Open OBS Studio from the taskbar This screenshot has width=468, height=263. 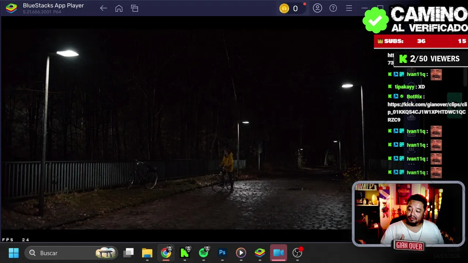(298, 253)
